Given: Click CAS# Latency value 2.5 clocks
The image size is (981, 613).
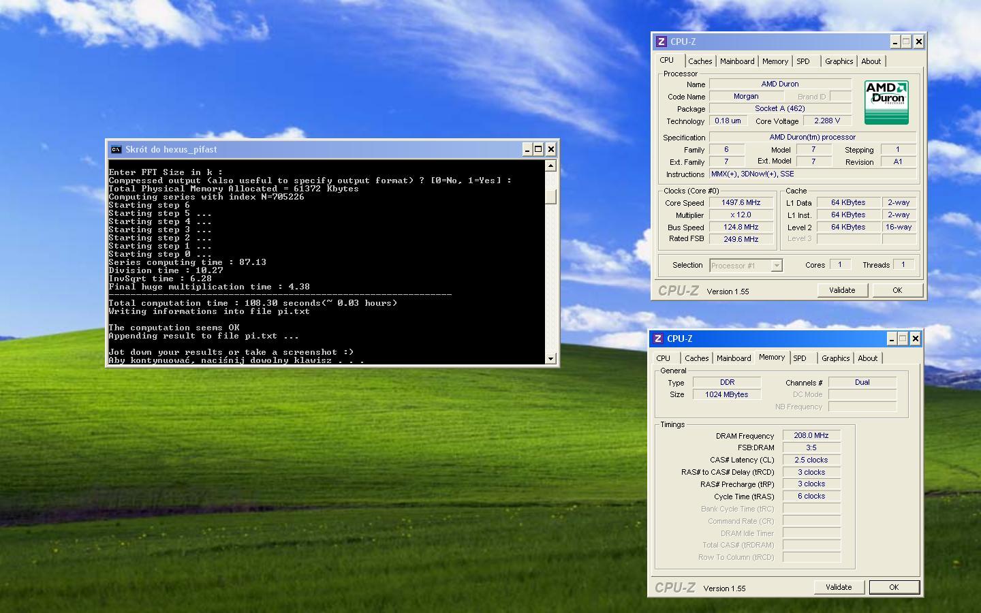Looking at the screenshot, I should (x=811, y=460).
